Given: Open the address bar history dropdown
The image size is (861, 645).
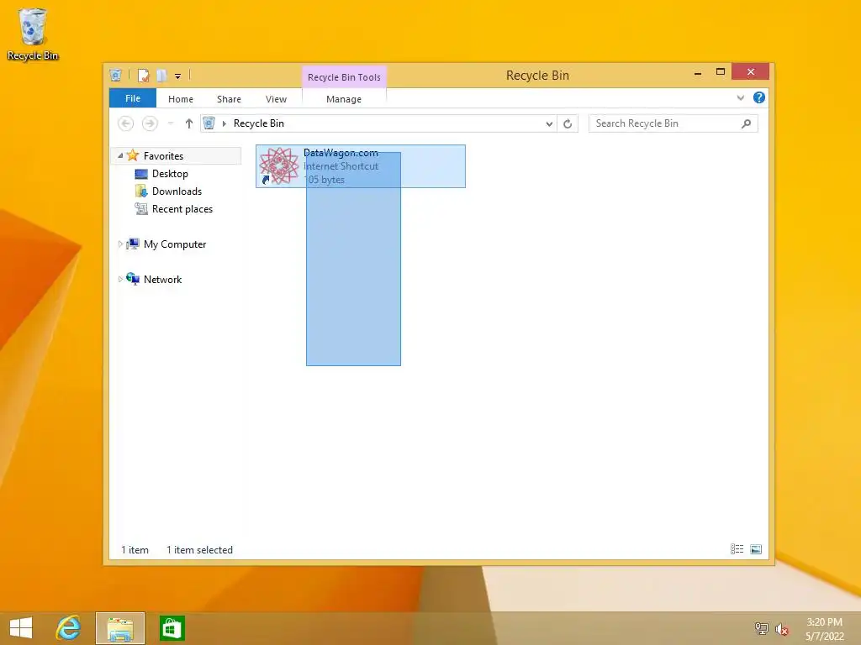Looking at the screenshot, I should (x=549, y=124).
